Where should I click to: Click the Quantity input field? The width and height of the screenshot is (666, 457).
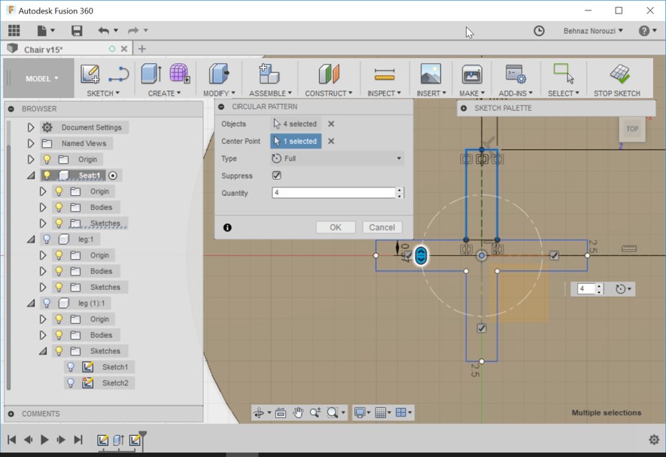click(334, 193)
